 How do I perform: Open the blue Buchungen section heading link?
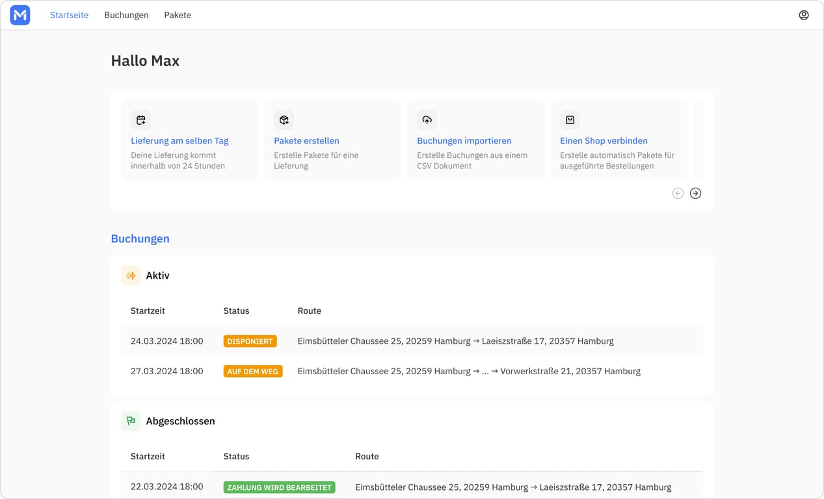pos(140,238)
